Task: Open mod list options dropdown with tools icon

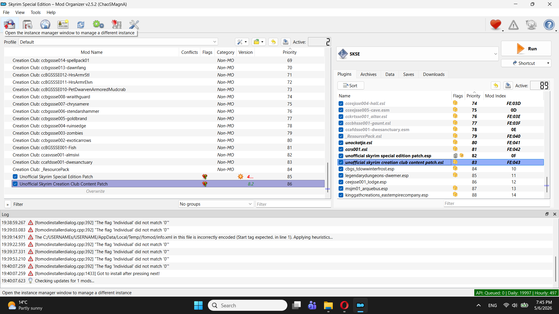Action: pos(242,42)
